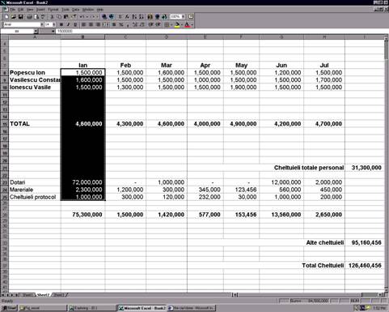This screenshot has height=312, width=389.
Task: Select the Total Cheltuieli value cell 126,460,456
Action: pos(365,266)
